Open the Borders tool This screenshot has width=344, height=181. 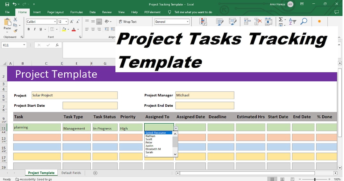tap(52, 29)
